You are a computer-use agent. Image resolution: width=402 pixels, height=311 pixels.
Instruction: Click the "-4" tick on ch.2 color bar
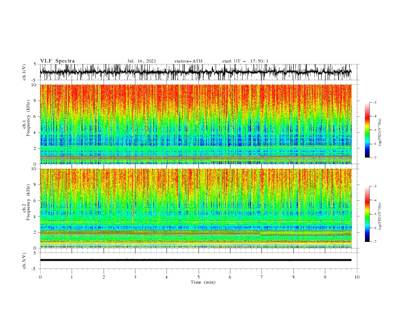coord(375,200)
